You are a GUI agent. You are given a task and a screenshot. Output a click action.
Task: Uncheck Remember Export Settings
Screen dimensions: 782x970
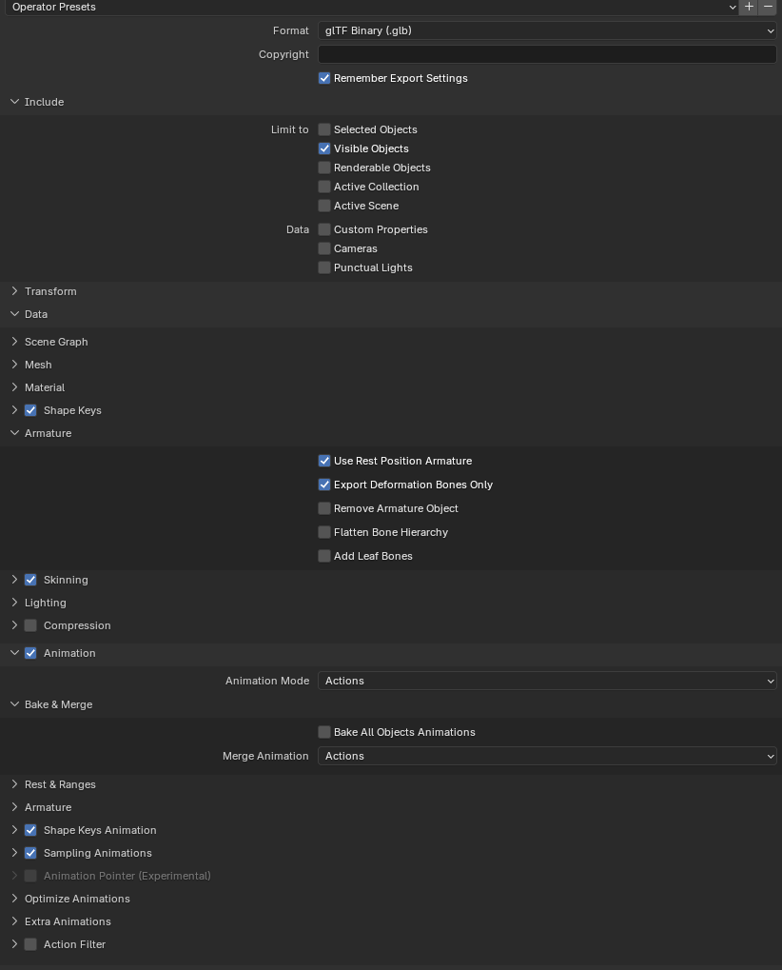(x=324, y=78)
